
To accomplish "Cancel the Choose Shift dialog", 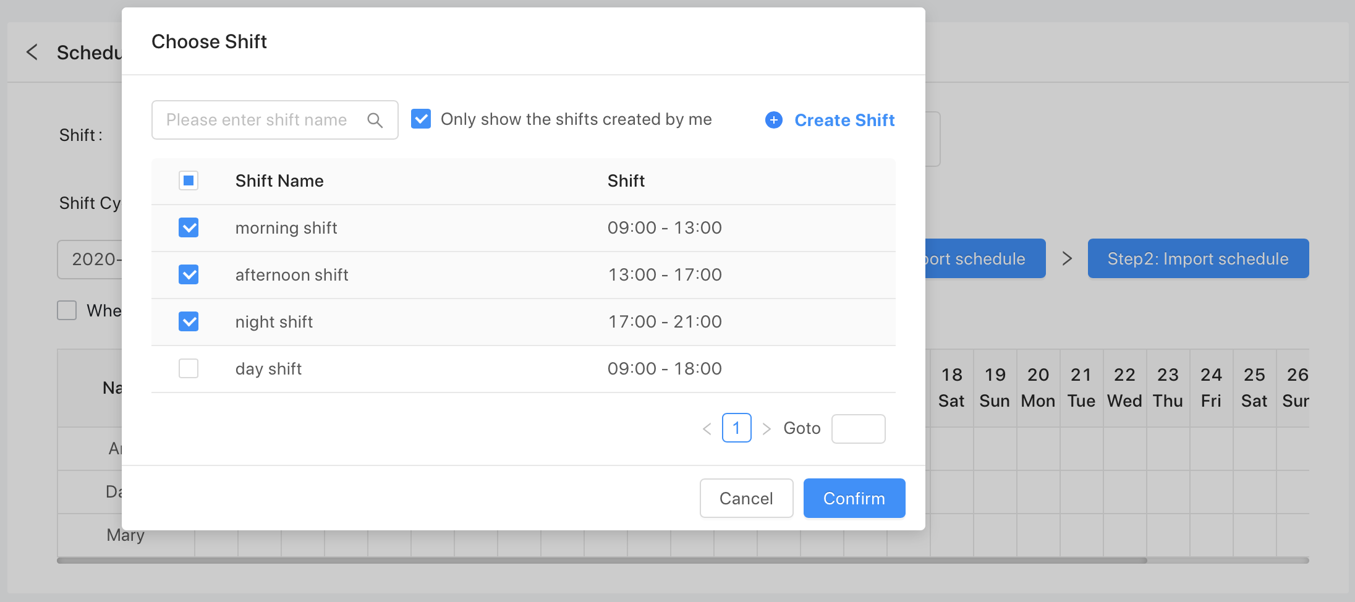I will click(746, 498).
